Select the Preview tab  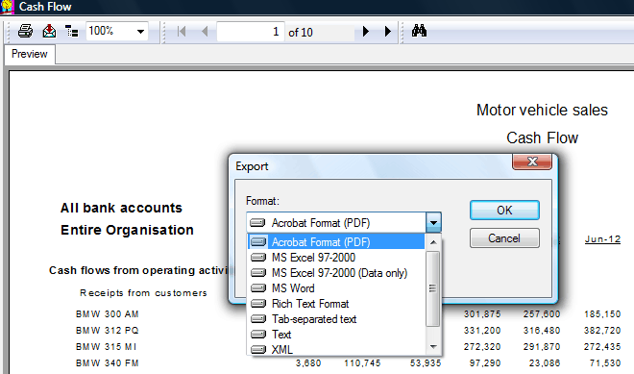(30, 54)
